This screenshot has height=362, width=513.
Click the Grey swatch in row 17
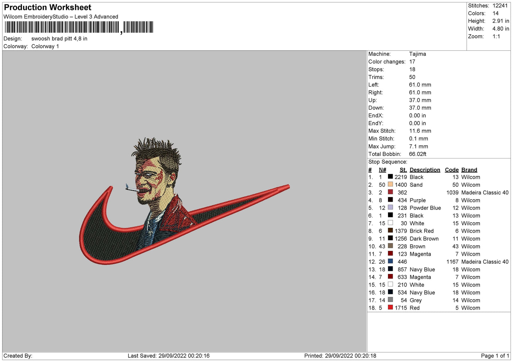390,300
